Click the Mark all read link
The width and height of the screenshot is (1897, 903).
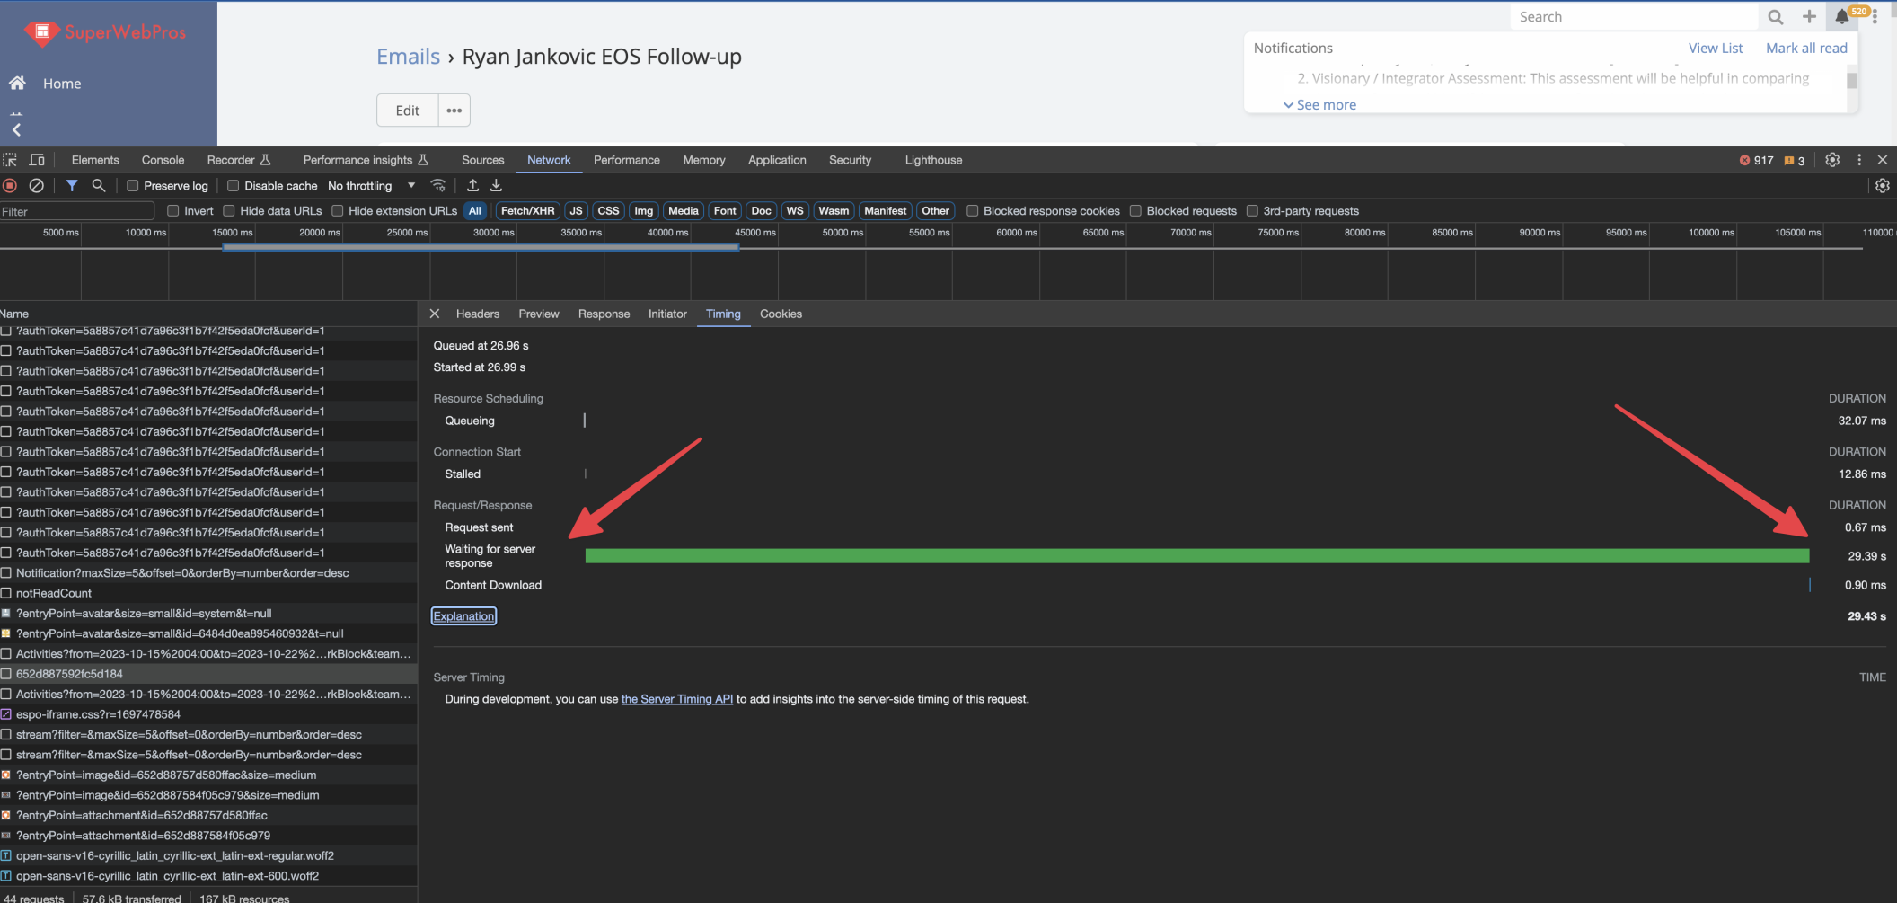coord(1806,49)
